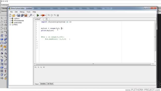Create a new script with New File icon

(10, 15)
